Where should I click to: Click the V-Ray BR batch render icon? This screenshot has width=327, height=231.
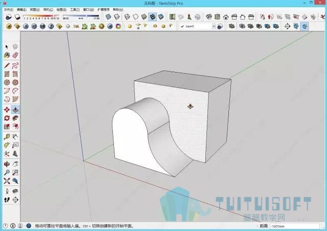[42, 26]
